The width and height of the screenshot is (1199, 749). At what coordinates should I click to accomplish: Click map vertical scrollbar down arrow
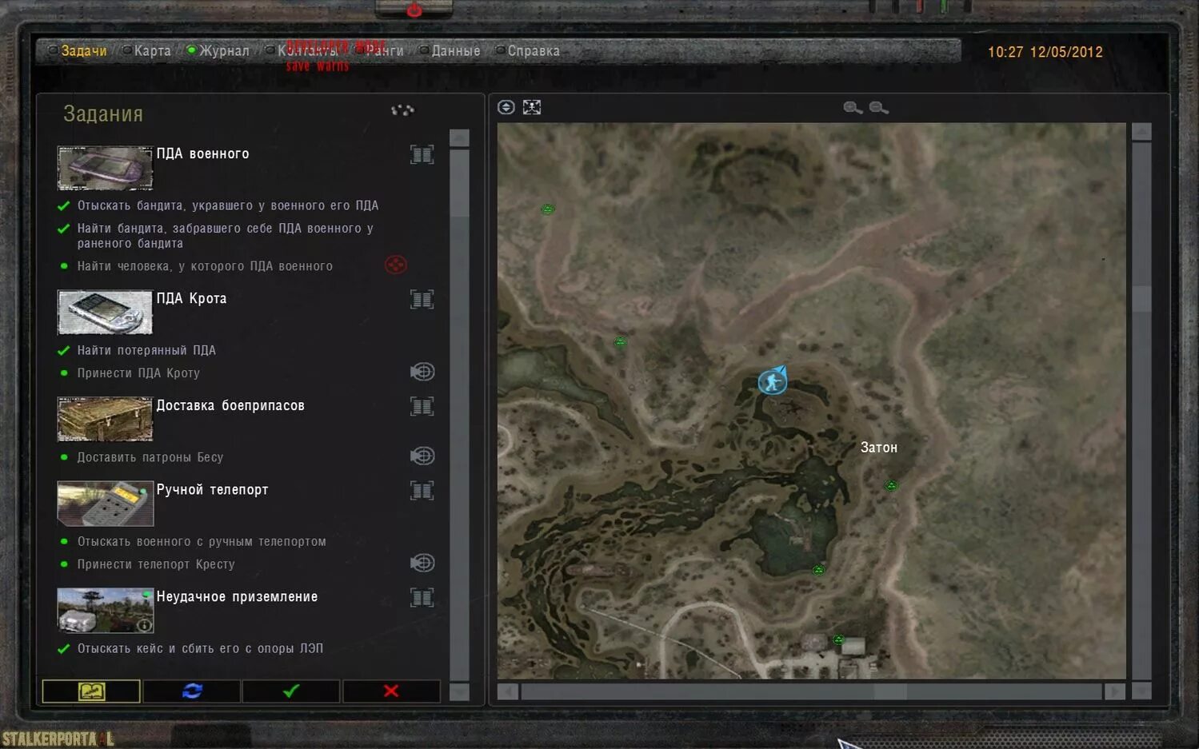pyautogui.click(x=1142, y=691)
